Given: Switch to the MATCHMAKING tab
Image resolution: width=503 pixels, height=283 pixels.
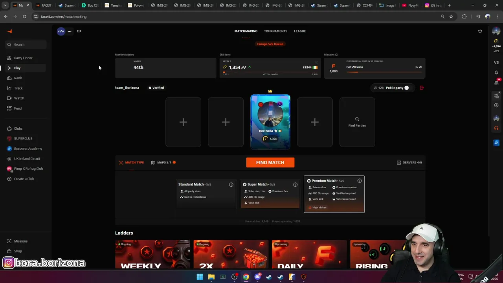Looking at the screenshot, I should [x=246, y=31].
